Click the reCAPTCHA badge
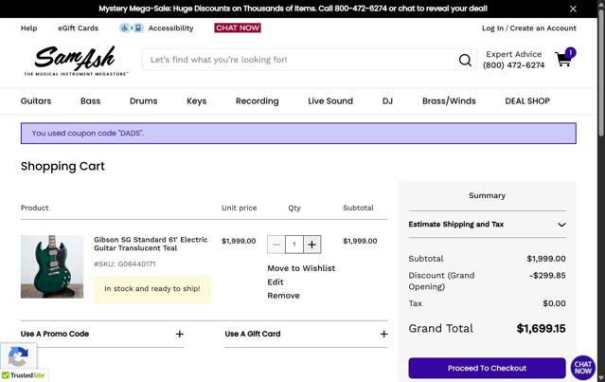This screenshot has width=605, height=382. click(x=18, y=355)
